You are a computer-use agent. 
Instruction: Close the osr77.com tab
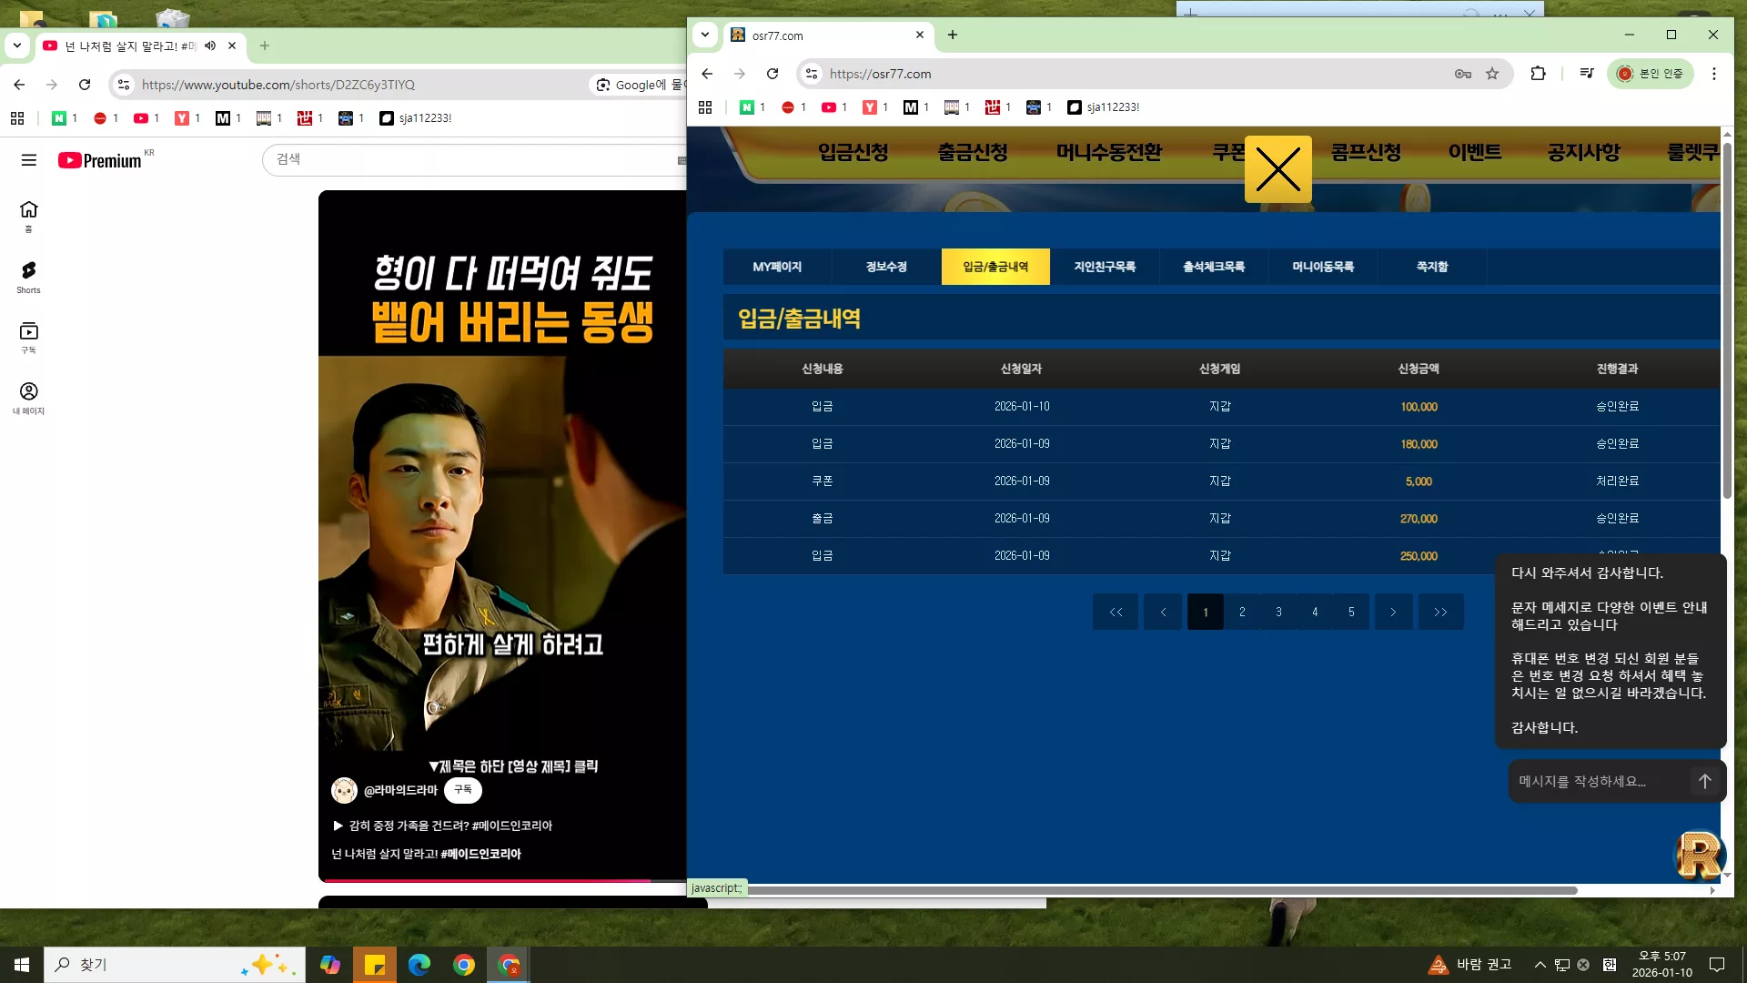(x=920, y=35)
